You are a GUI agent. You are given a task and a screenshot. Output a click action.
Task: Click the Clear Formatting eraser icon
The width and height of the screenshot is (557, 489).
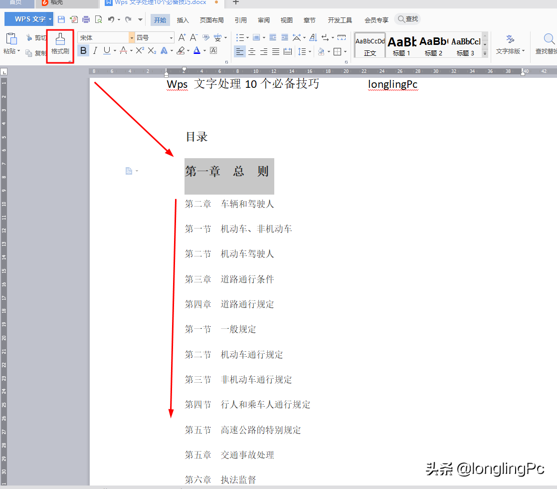tap(205, 37)
